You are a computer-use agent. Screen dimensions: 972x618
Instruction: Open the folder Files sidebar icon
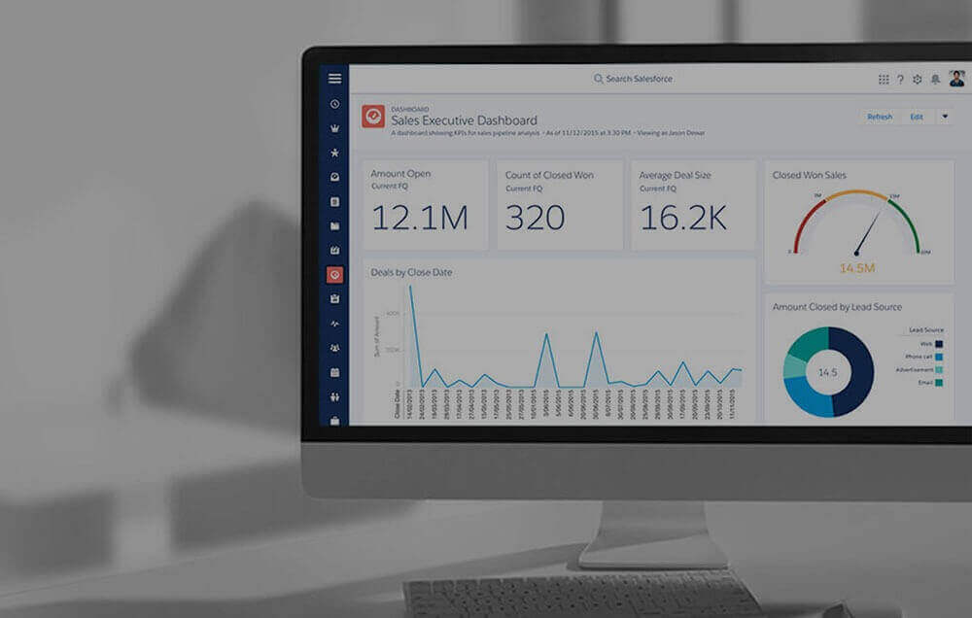[x=334, y=226]
